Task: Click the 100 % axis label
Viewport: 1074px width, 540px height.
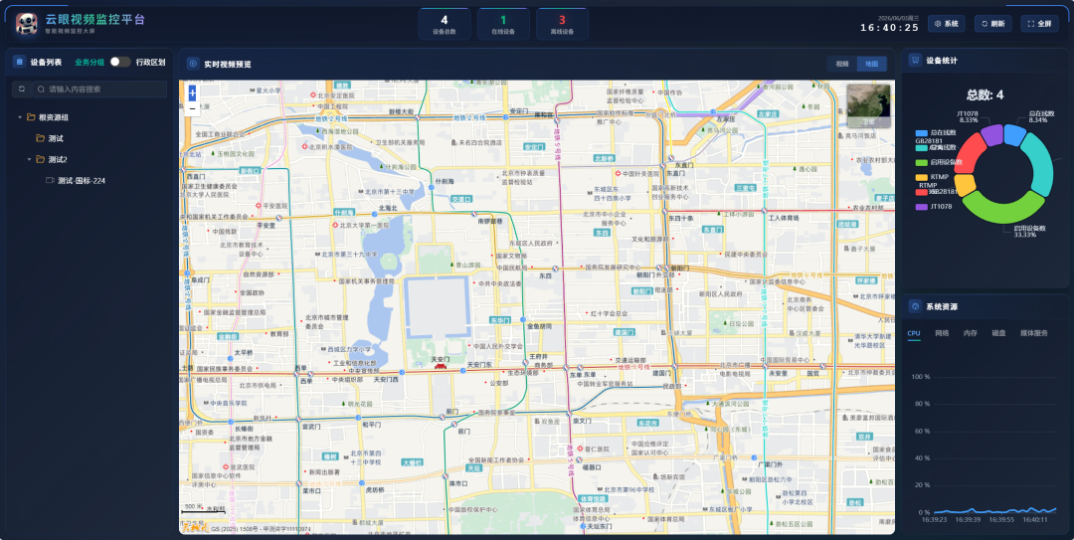Action: 920,377
